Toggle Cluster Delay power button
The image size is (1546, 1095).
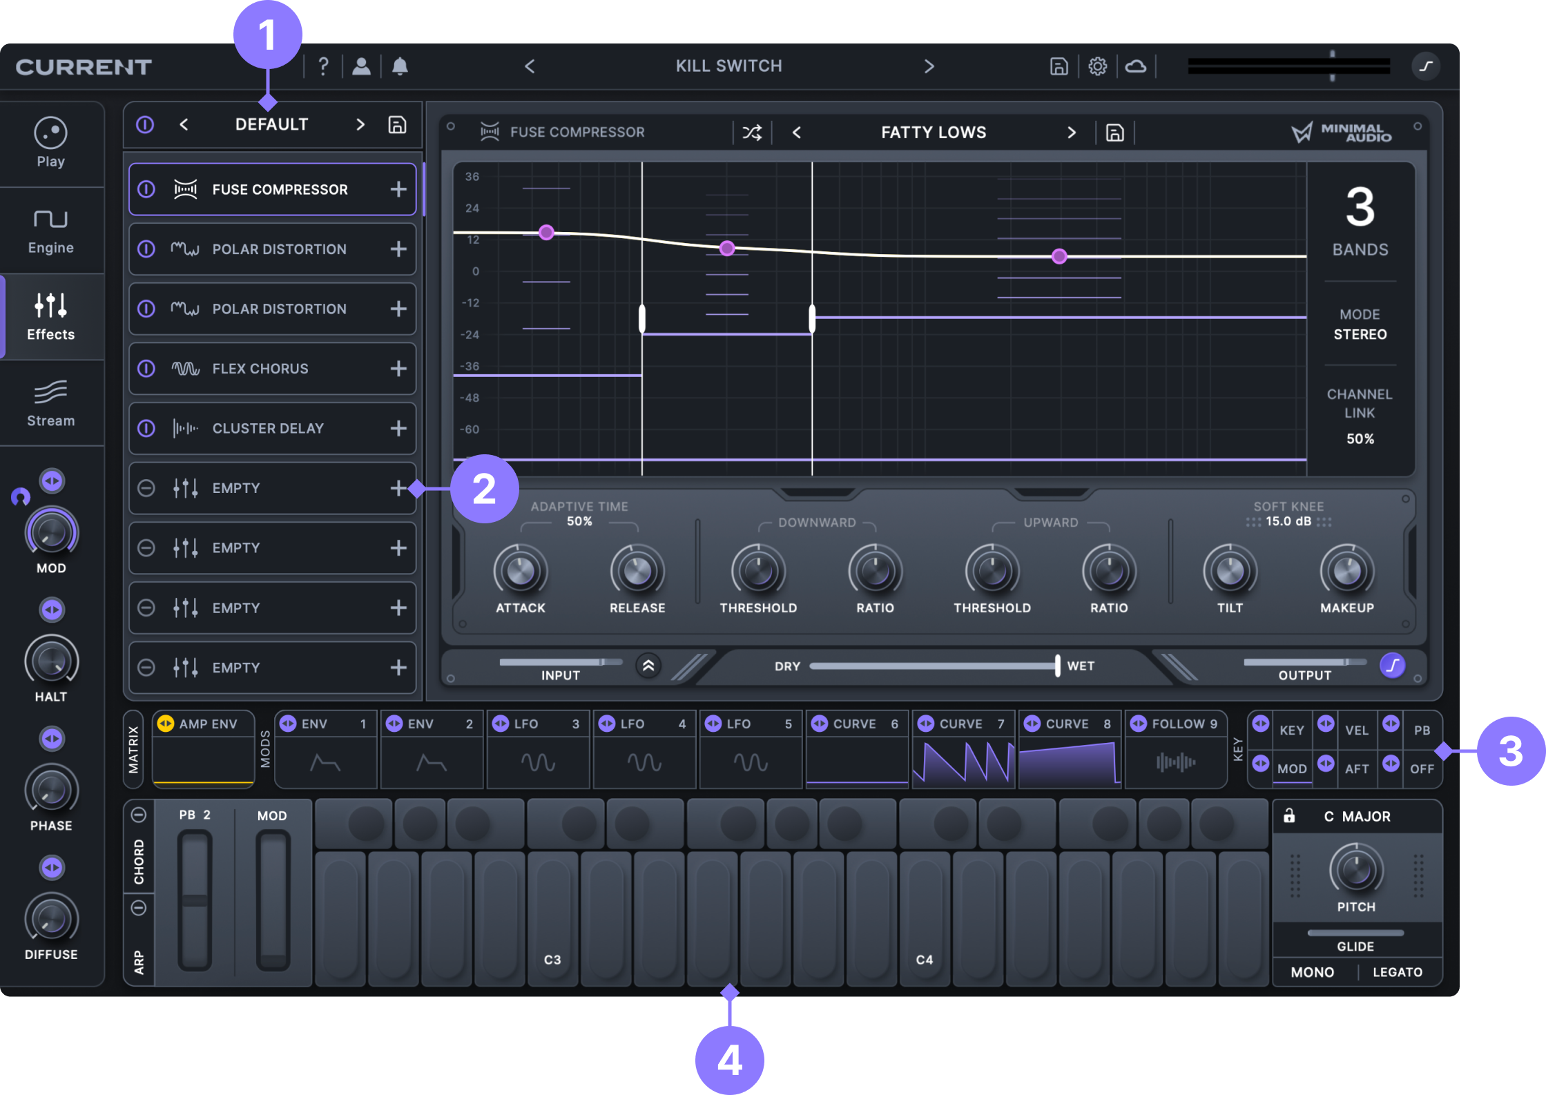click(146, 429)
